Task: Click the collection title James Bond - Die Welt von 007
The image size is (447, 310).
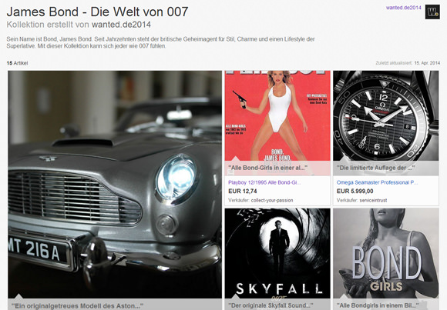Action: point(97,12)
